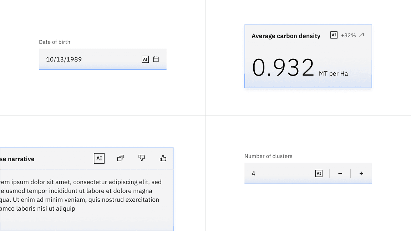Click the 10/13/1989 date input field
The width and height of the screenshot is (411, 231).
pos(89,59)
